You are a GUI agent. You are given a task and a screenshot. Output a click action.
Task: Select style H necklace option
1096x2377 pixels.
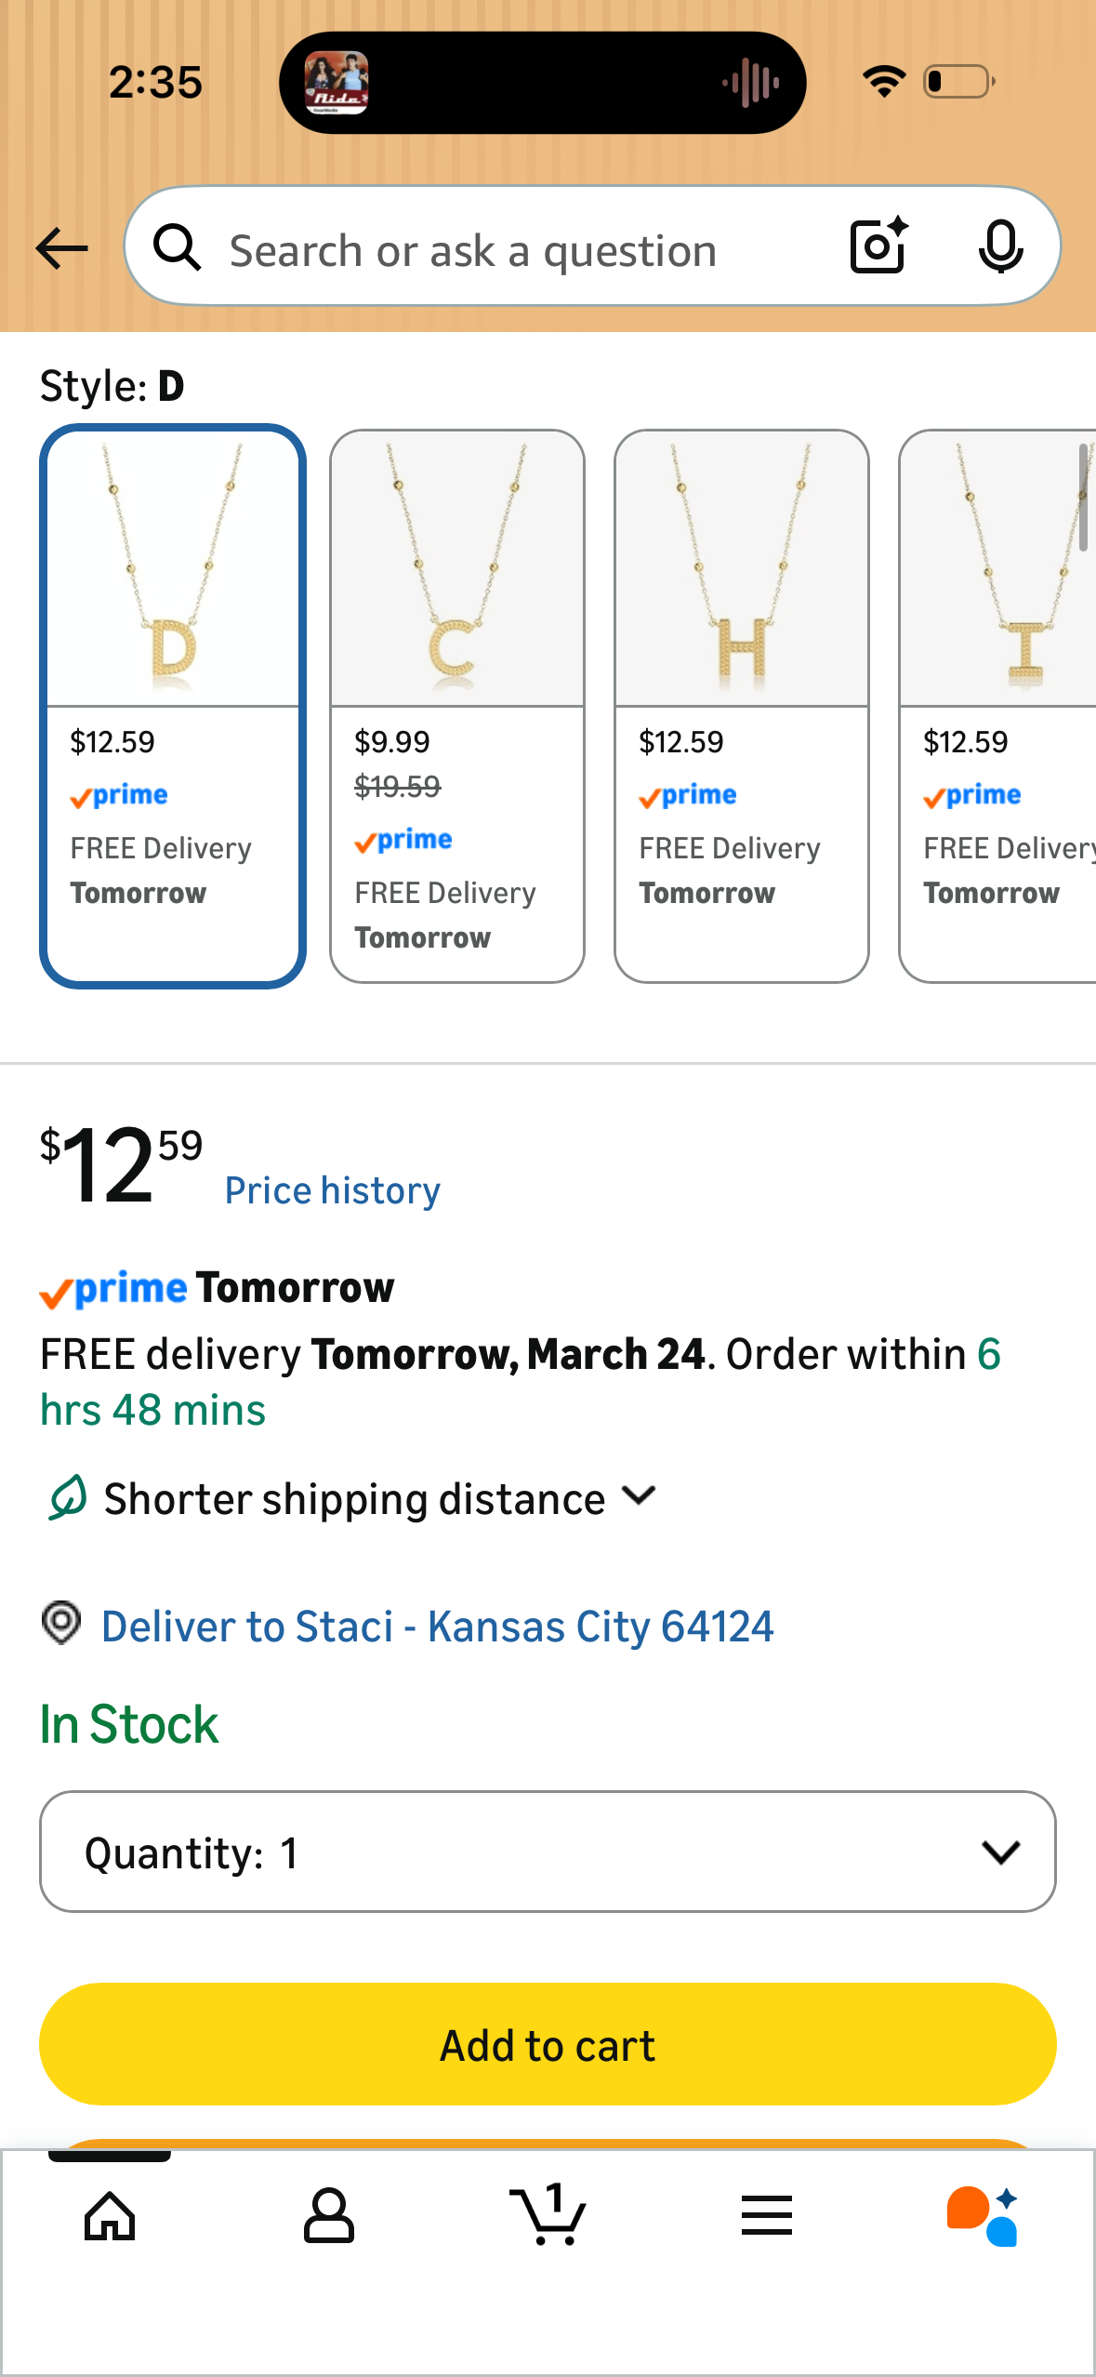coord(742,706)
